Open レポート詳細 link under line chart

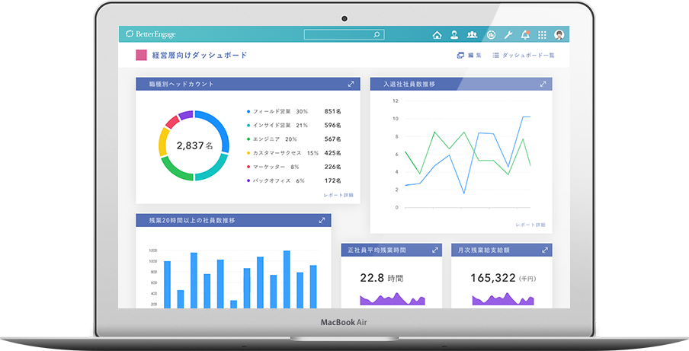(530, 225)
